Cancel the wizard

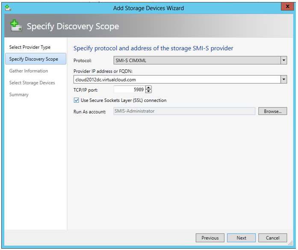click(272, 238)
